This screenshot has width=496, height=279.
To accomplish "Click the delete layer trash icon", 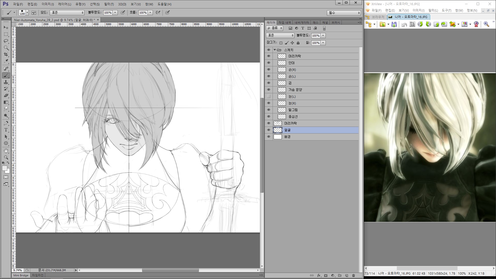I will 353,275.
